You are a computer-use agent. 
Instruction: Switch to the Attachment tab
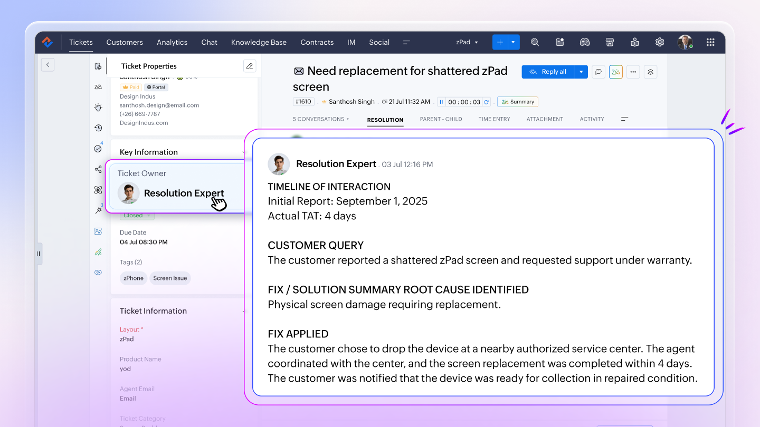(545, 119)
